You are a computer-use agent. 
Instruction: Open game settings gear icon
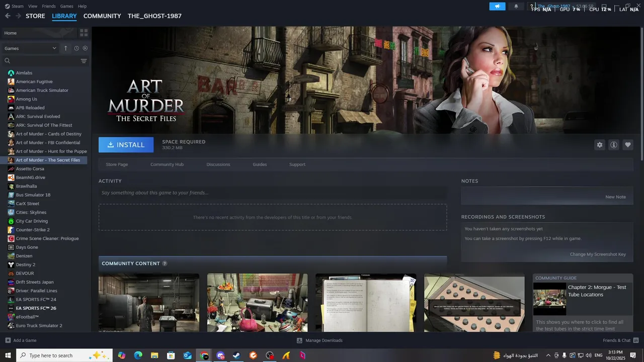click(600, 145)
